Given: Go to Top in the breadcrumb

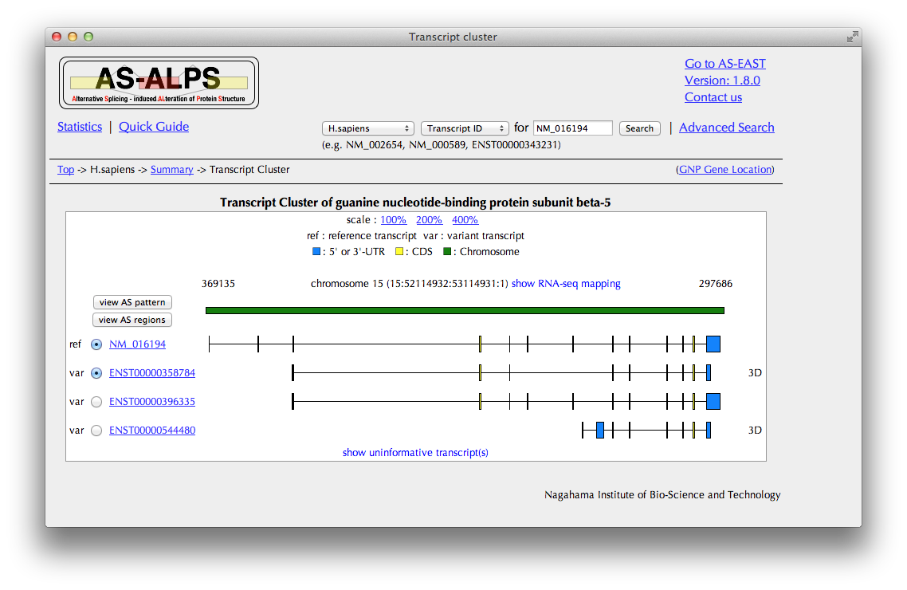Looking at the screenshot, I should [65, 170].
